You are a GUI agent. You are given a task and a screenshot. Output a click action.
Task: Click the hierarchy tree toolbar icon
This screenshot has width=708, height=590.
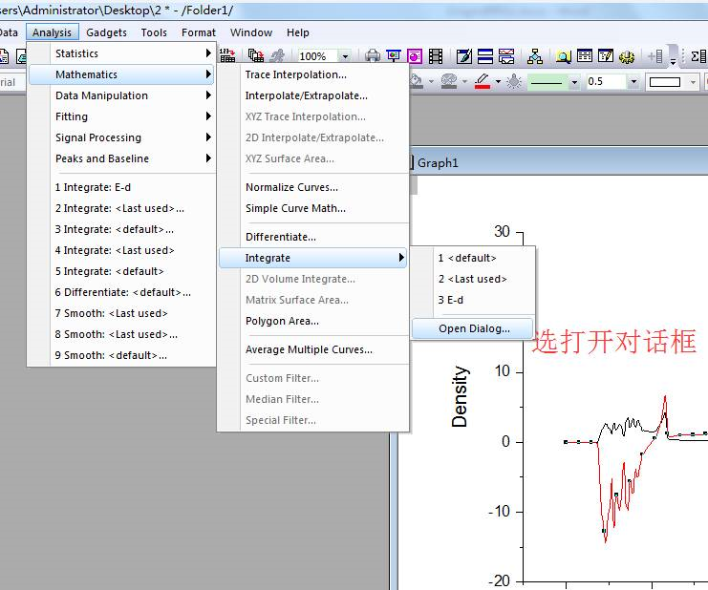pyautogui.click(x=534, y=56)
